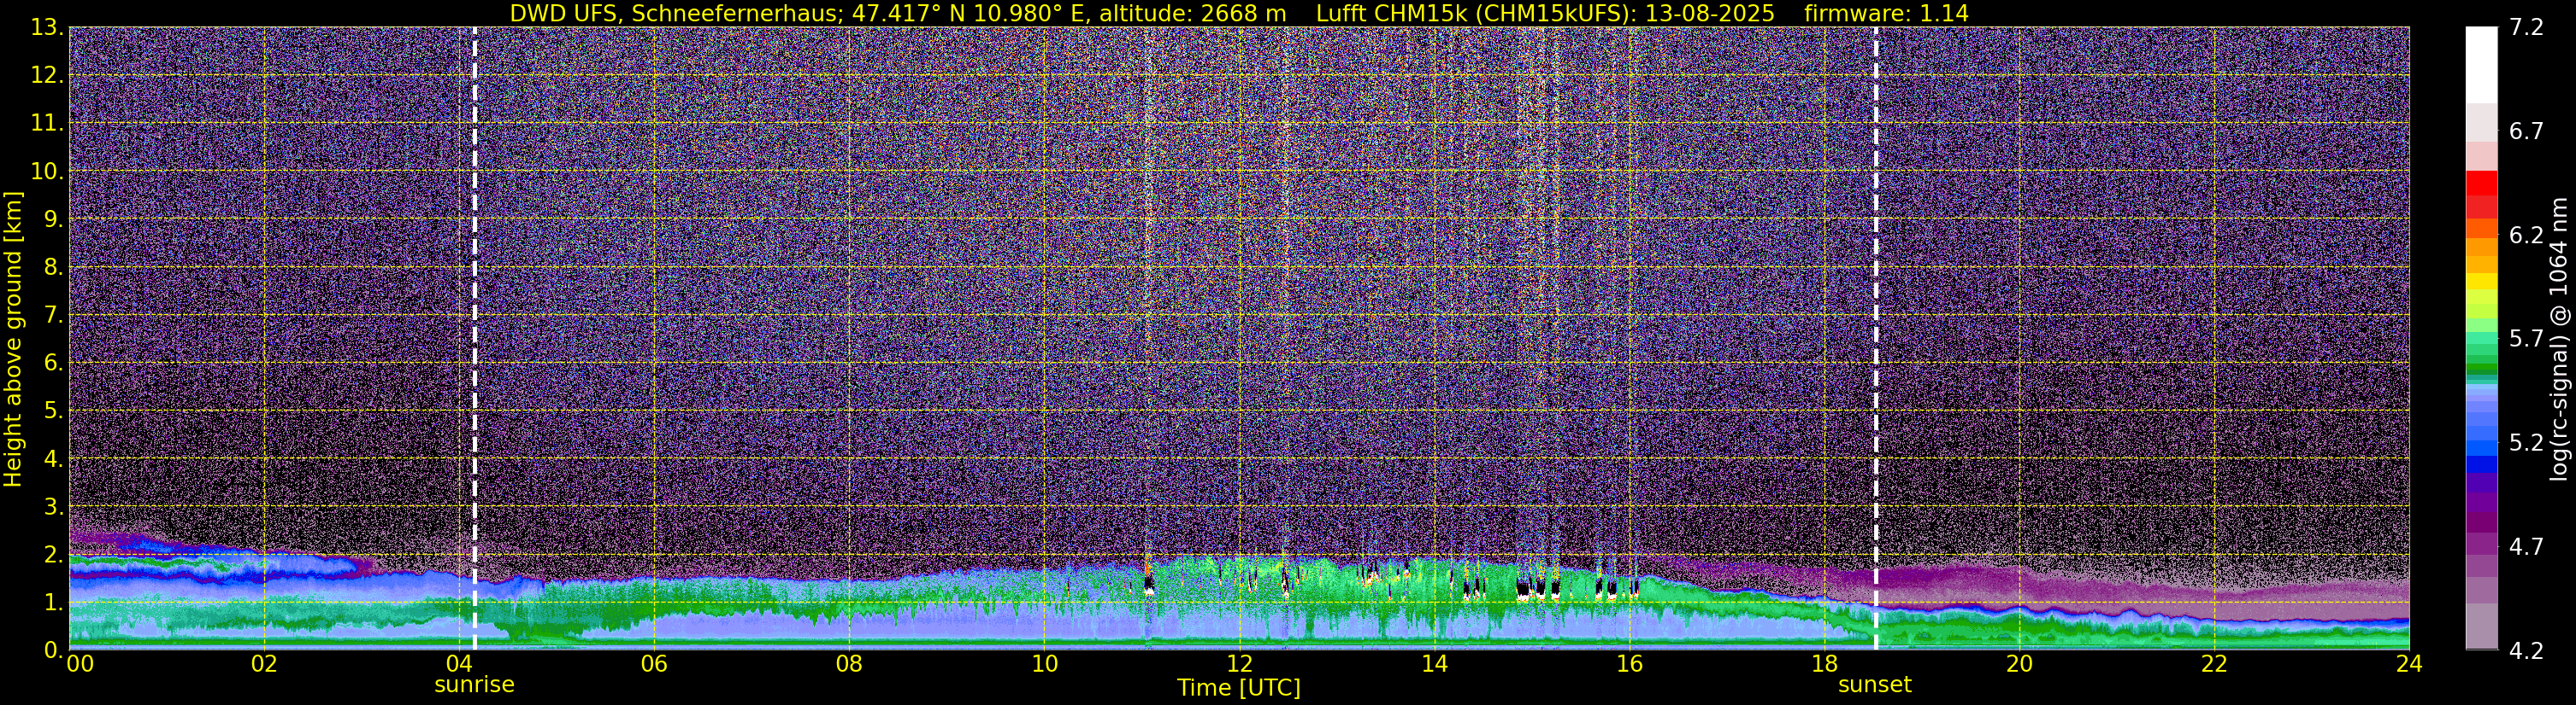Click the colorbar value label '4.2'

2526,650
